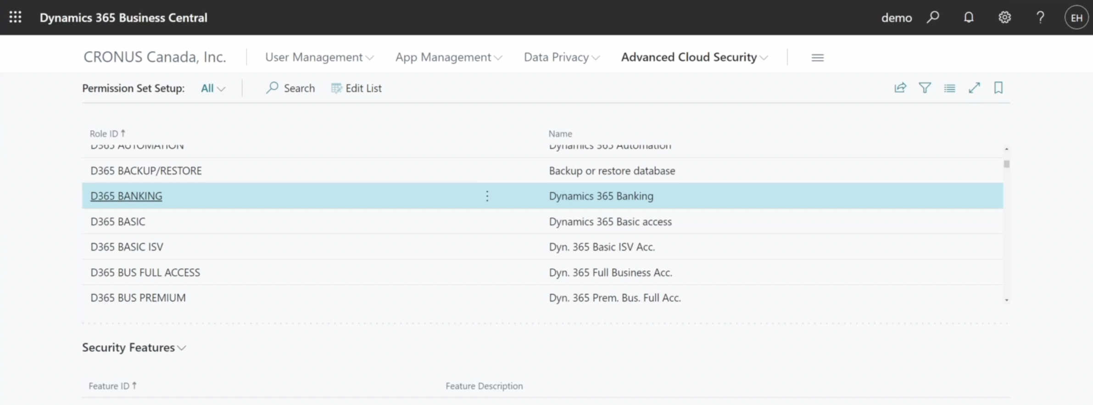This screenshot has width=1093, height=405.
Task: Open settings gear icon
Action: (1004, 17)
